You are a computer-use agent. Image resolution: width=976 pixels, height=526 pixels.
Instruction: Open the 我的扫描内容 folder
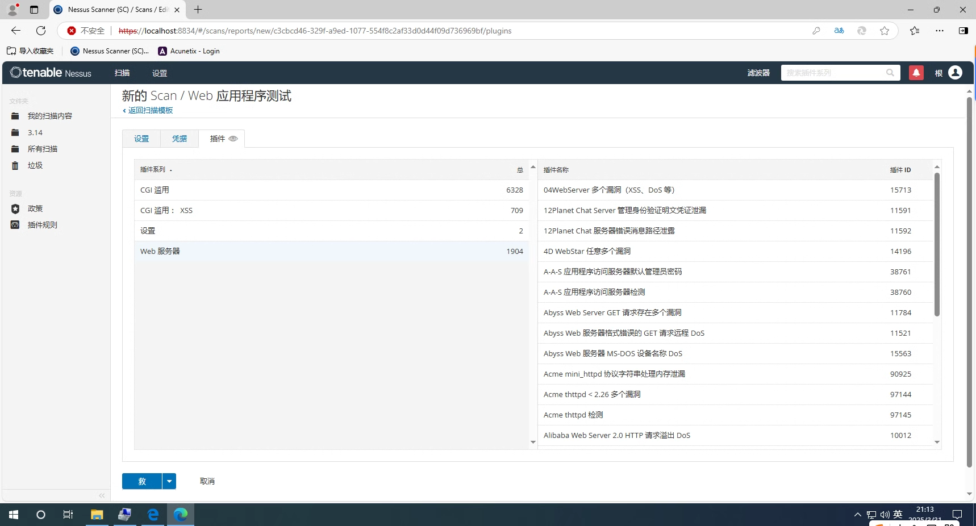[49, 116]
